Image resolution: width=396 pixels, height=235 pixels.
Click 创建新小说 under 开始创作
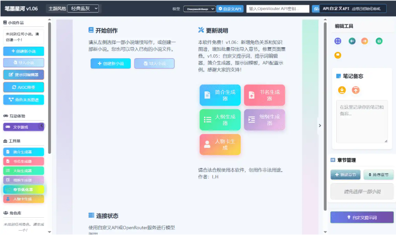tap(110, 63)
